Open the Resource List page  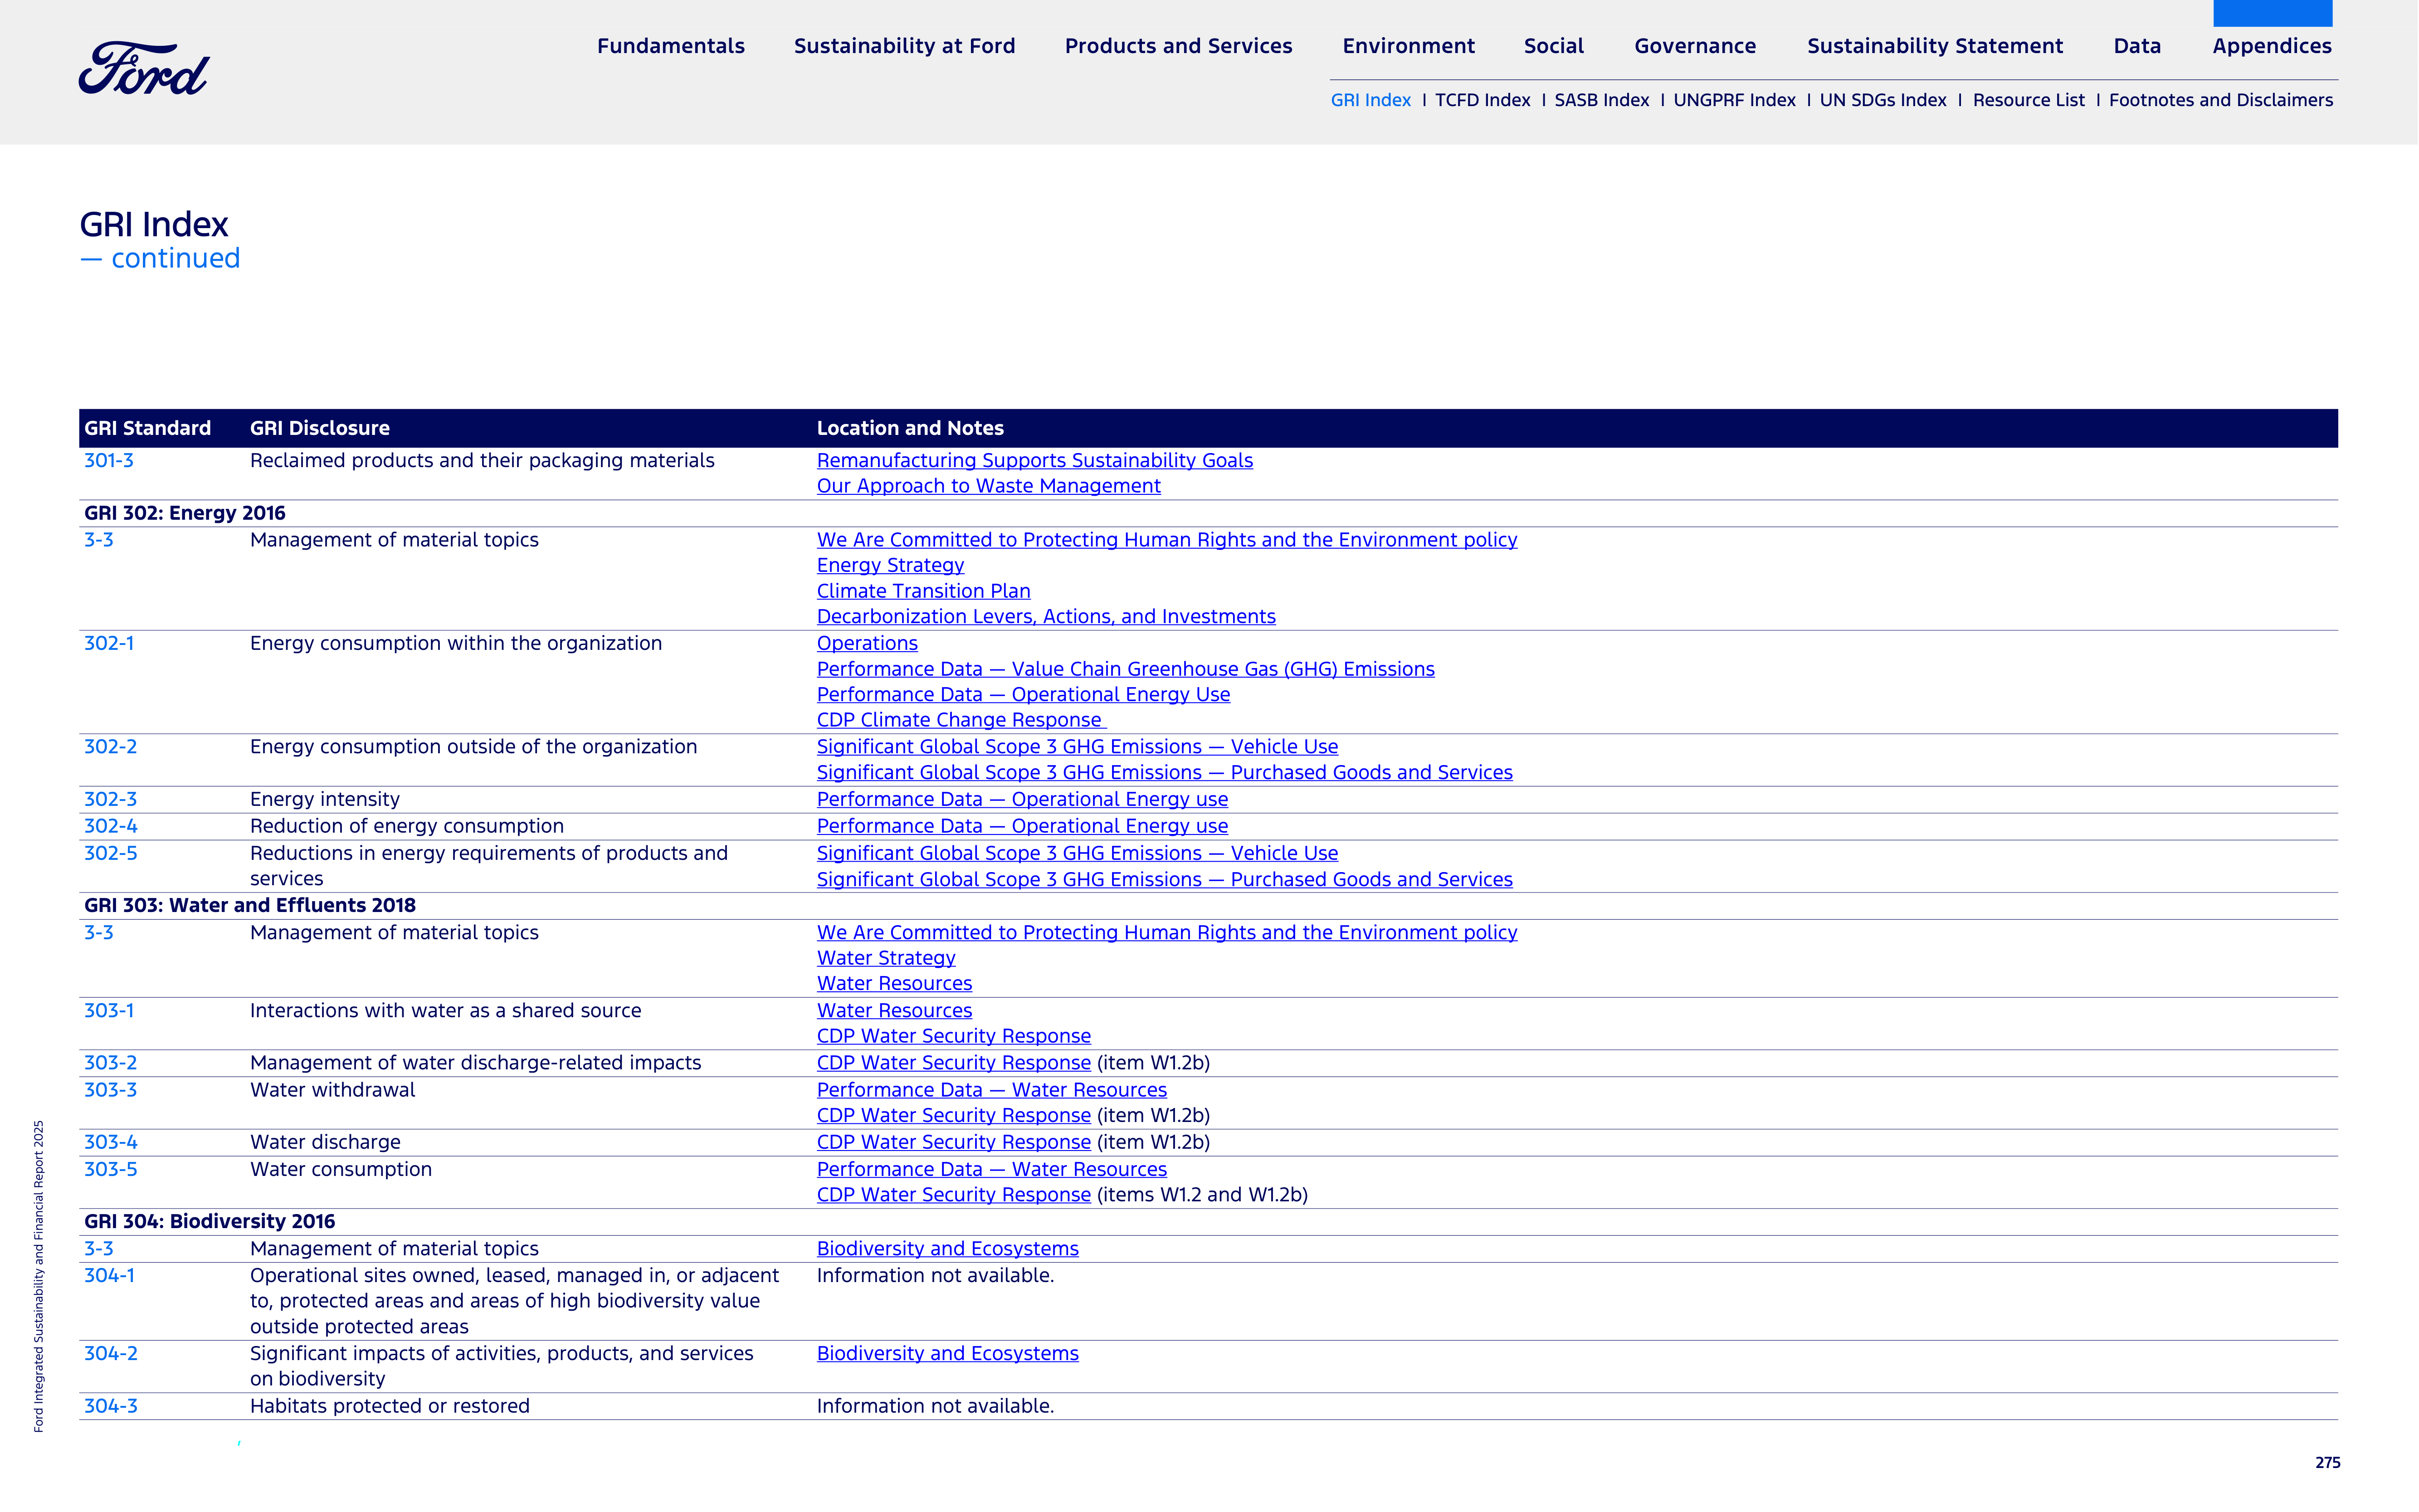[x=2028, y=100]
